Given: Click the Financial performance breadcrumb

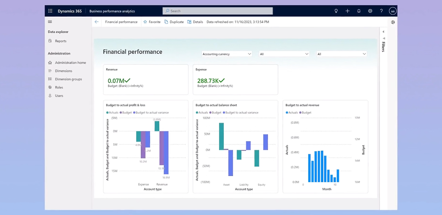Looking at the screenshot, I should pyautogui.click(x=121, y=22).
